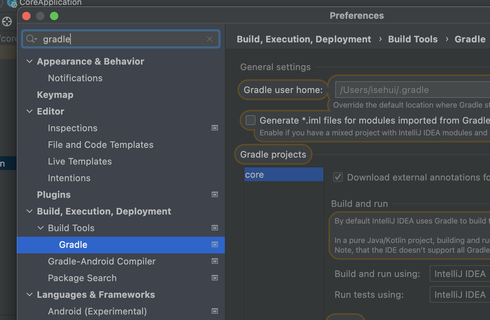Zoom the Preferences window with green button
The height and width of the screenshot is (320, 490).
pos(54,16)
